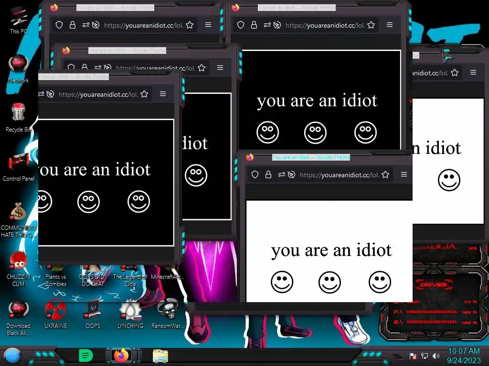Click shield tracking protection icon in top-left Firefox window

point(59,25)
